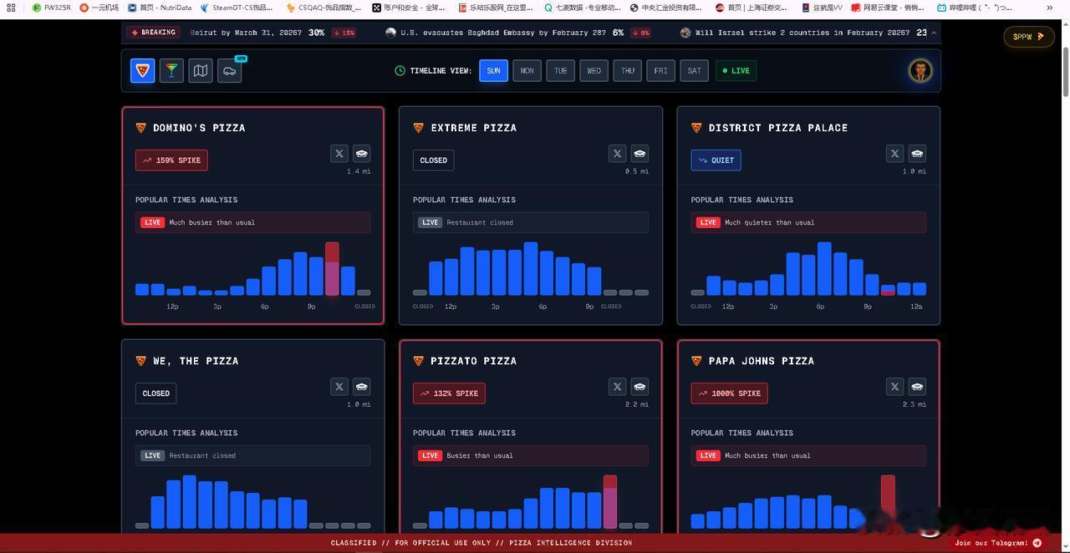Image resolution: width=1070 pixels, height=553 pixels.
Task: Toggle the LIVE timeline mode
Action: (736, 71)
